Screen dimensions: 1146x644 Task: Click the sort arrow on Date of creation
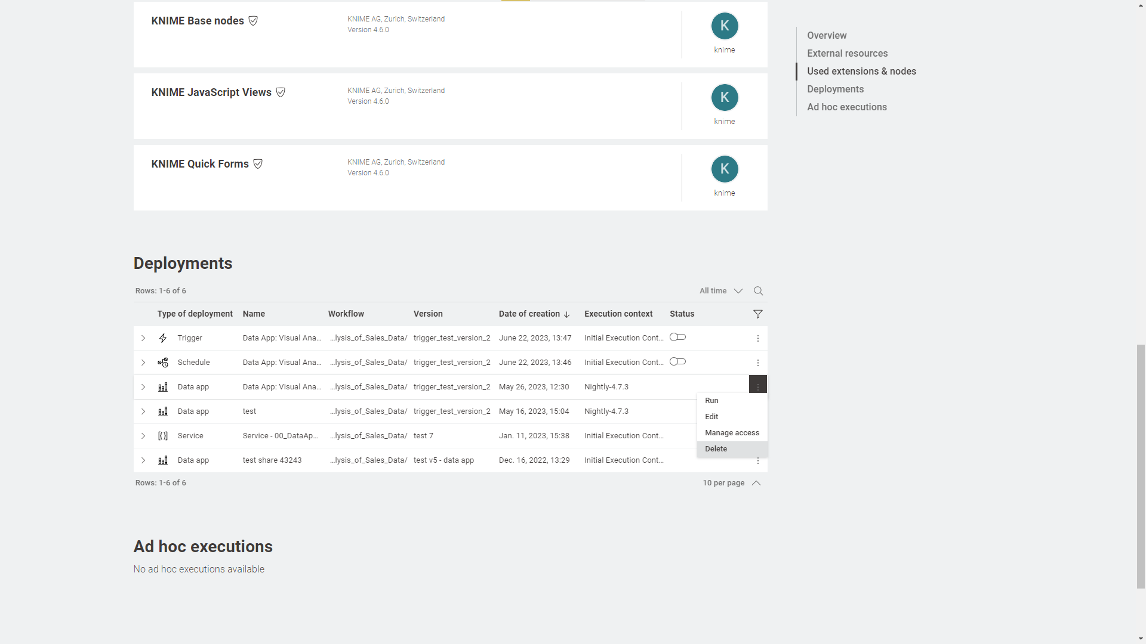click(x=566, y=314)
